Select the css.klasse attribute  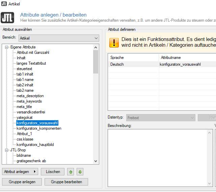click(25, 139)
